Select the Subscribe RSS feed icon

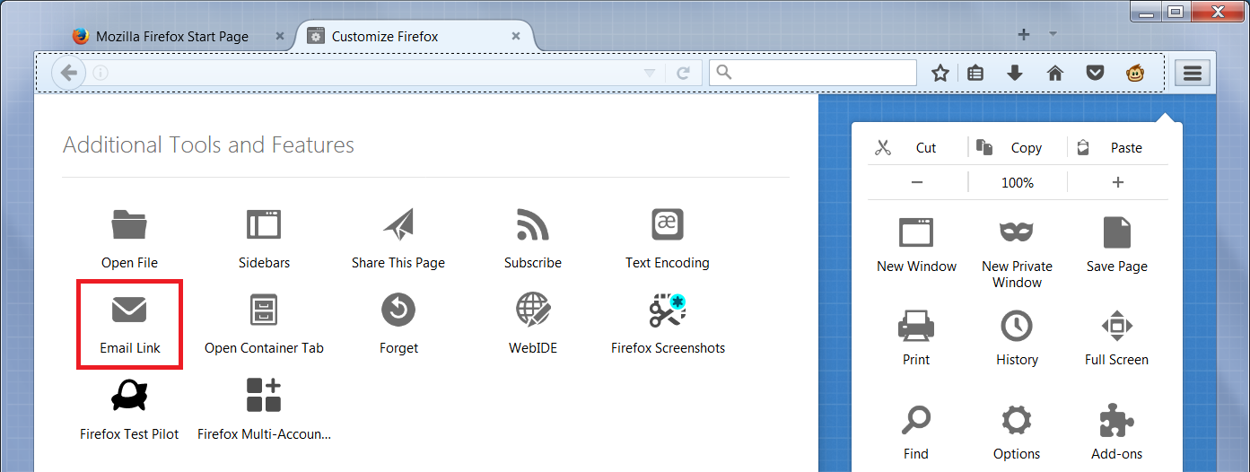(x=533, y=224)
